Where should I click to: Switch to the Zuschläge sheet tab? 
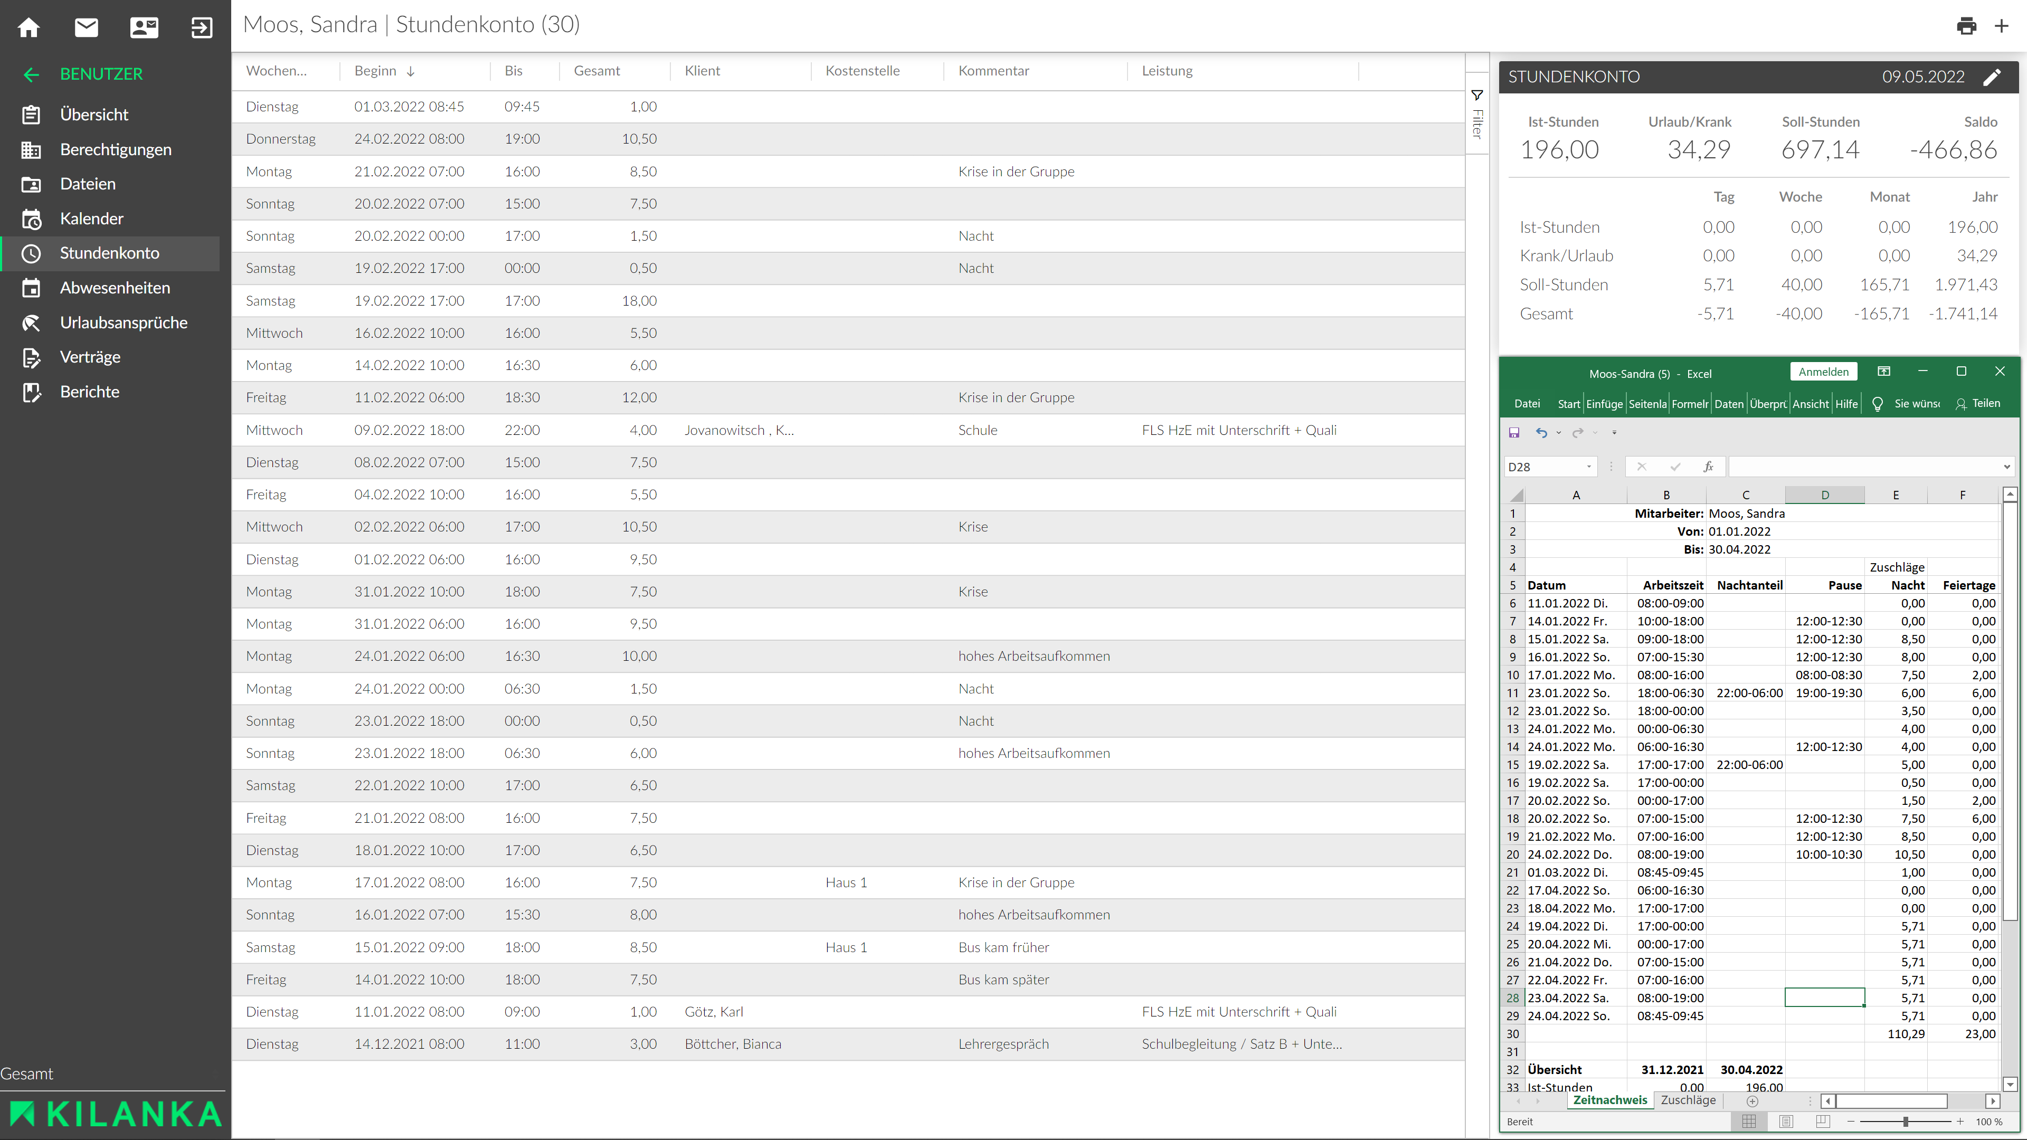tap(1688, 1100)
